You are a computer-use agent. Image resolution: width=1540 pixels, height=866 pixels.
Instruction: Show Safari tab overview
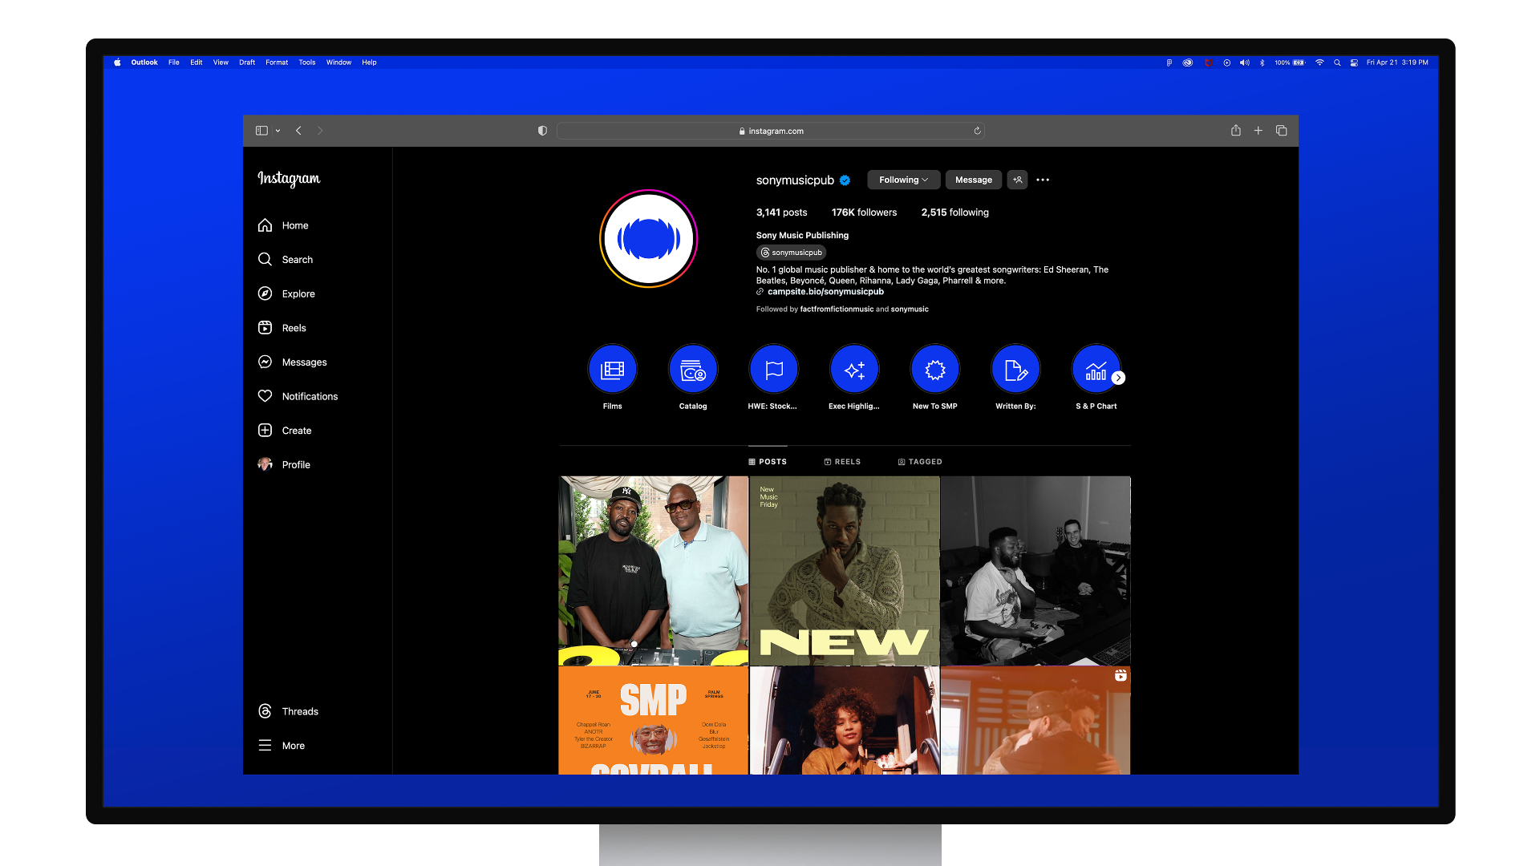(1282, 131)
